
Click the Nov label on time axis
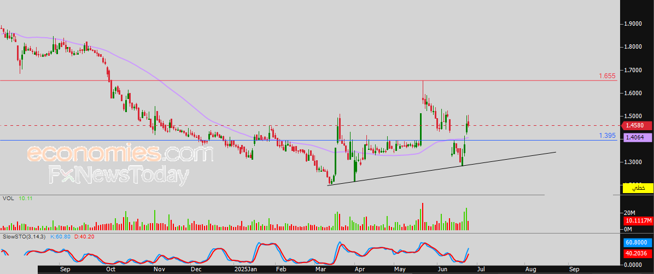tap(159, 270)
